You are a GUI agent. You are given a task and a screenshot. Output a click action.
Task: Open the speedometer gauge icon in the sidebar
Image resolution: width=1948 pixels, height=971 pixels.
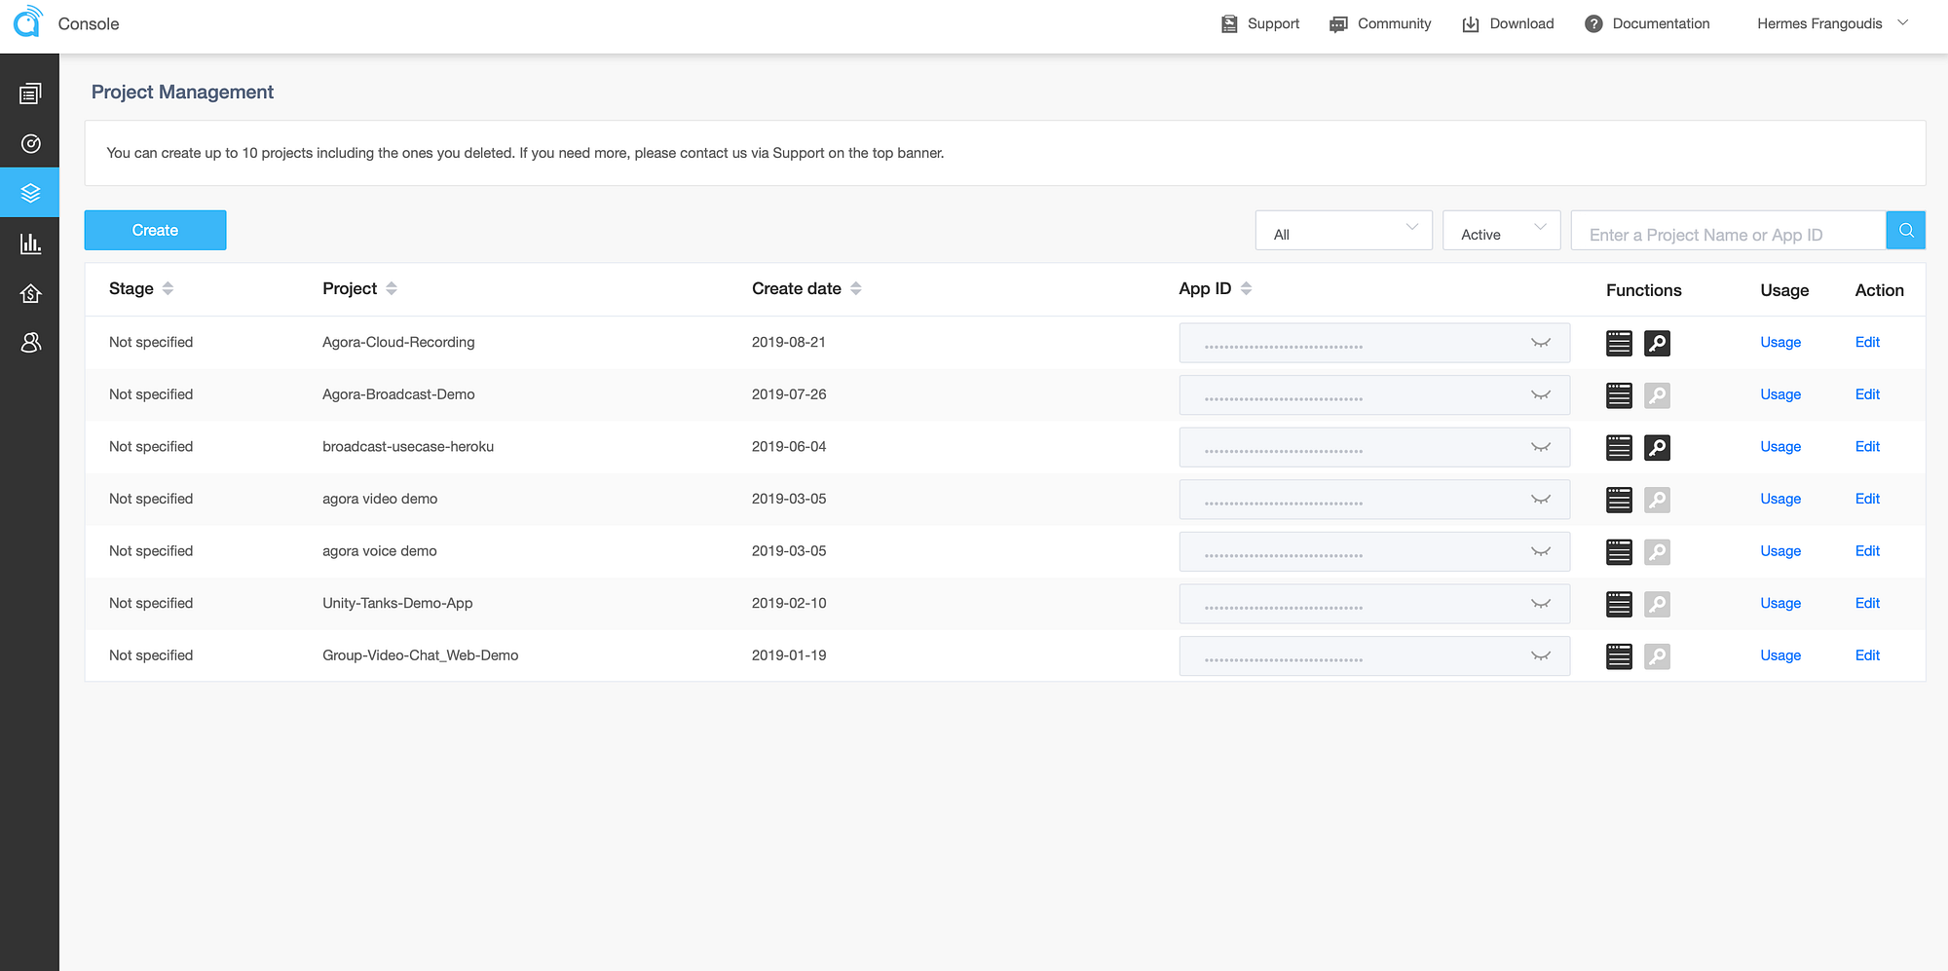tap(30, 144)
